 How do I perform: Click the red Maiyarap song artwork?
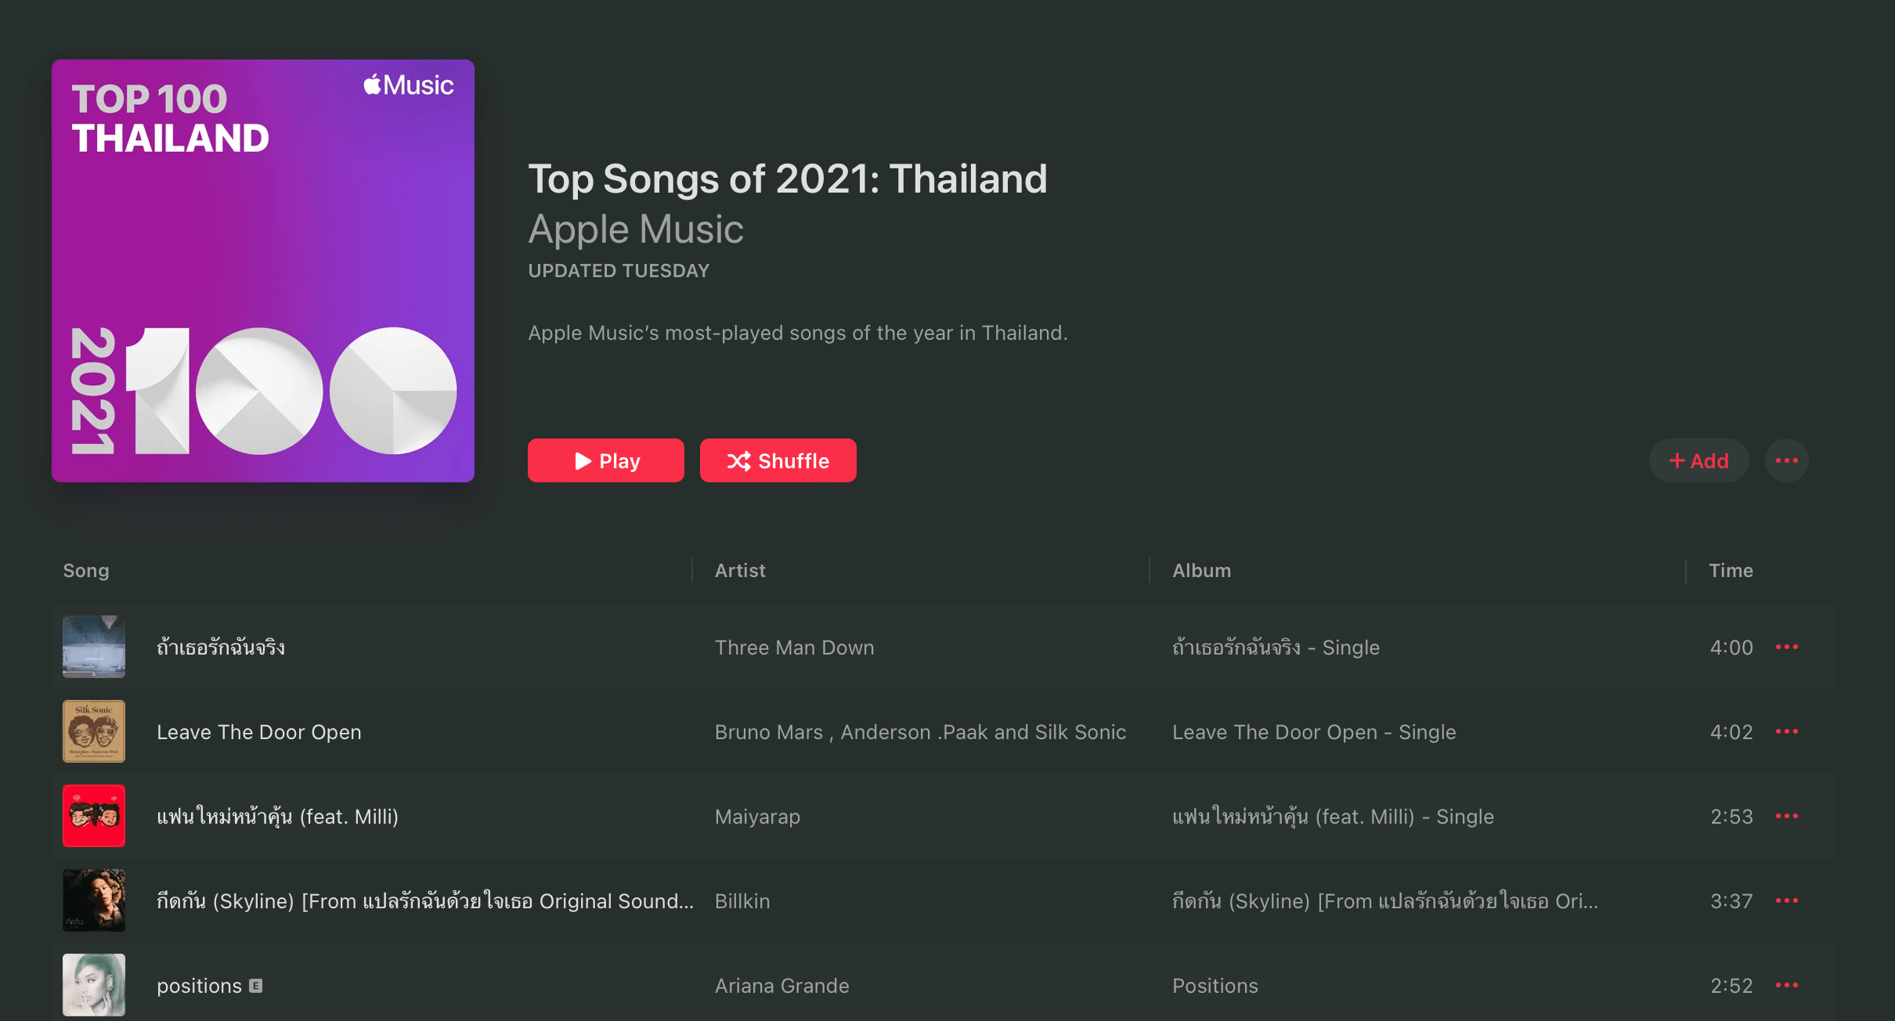[94, 816]
